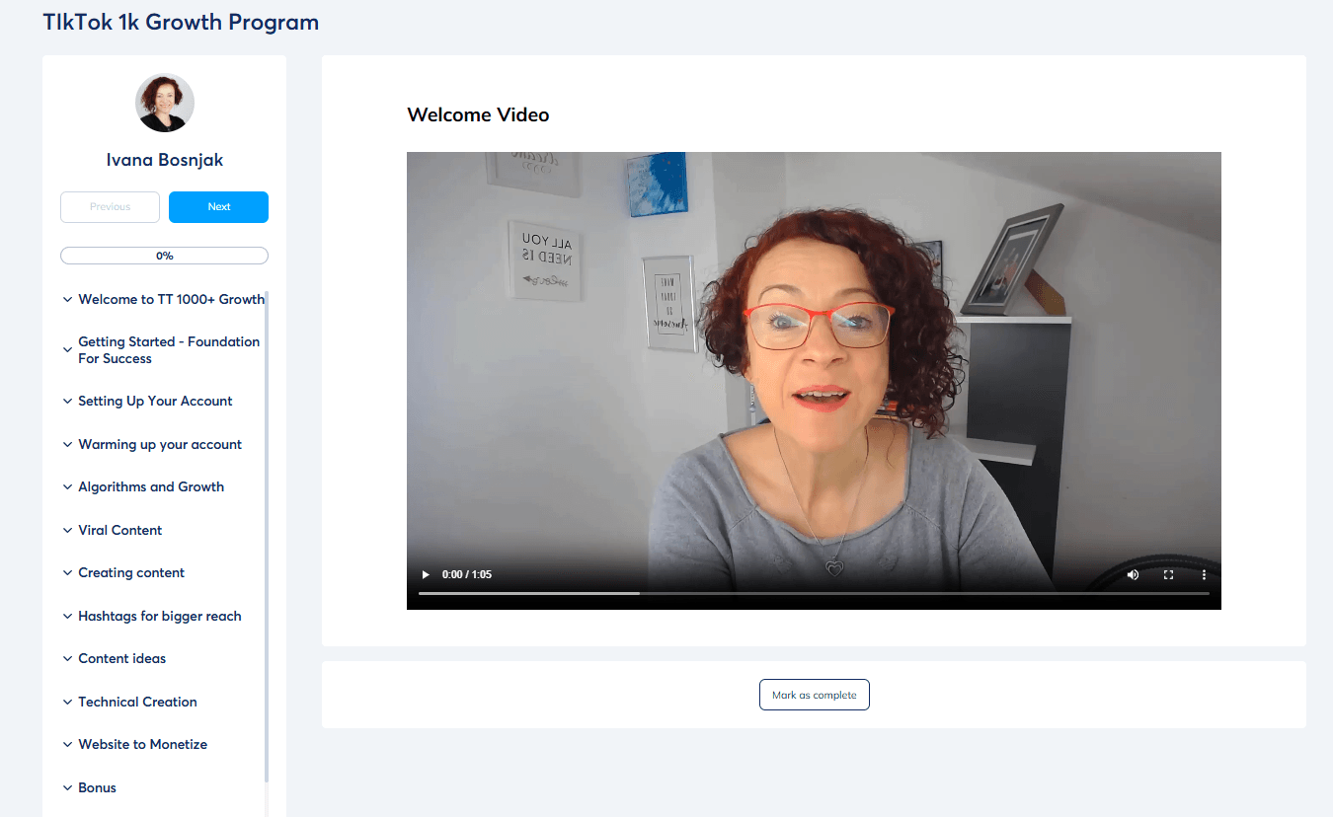
Task: Open the Warming up your account section
Action: coord(160,444)
